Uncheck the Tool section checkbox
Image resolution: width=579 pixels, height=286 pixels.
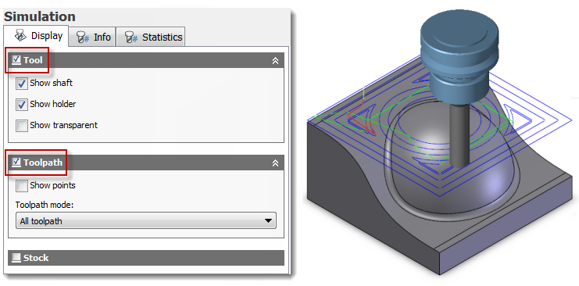[x=16, y=60]
